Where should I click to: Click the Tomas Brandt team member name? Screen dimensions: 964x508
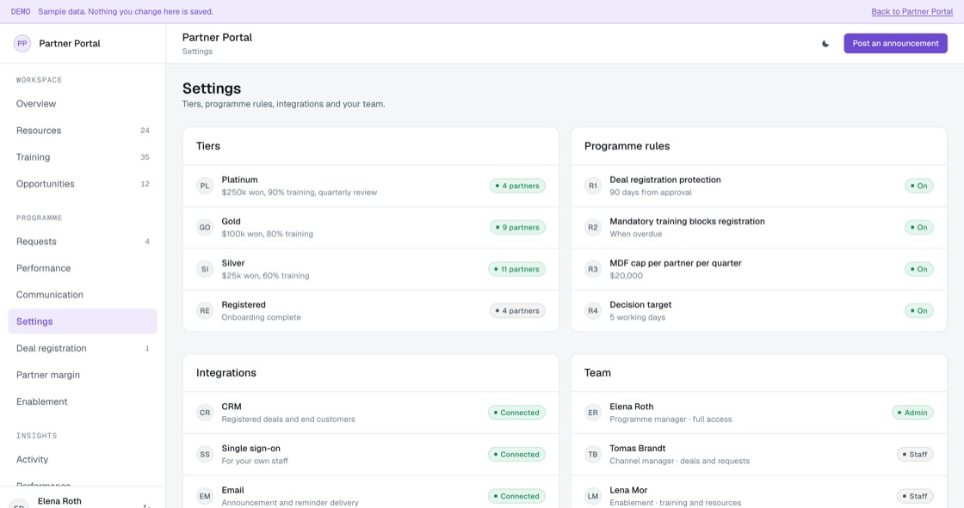tap(638, 449)
